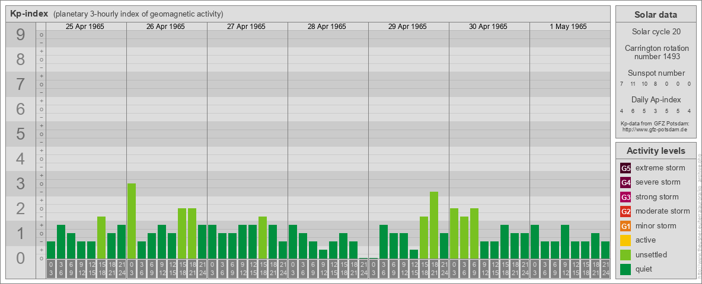Select the 25 Apr 1965 date header
Image resolution: width=702 pixels, height=284 pixels.
(85, 27)
